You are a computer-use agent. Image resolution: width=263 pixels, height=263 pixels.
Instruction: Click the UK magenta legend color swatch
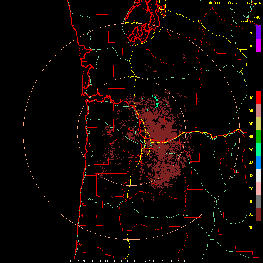(258, 46)
